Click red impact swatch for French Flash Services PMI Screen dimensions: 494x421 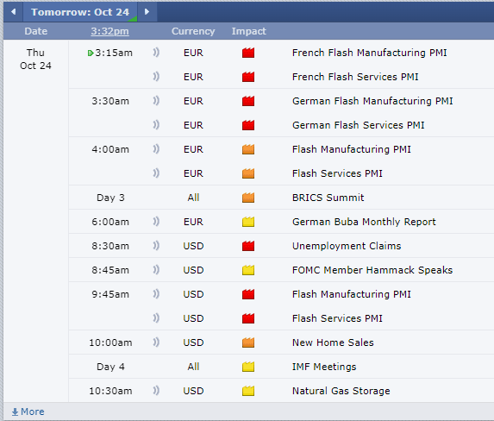tap(248, 77)
